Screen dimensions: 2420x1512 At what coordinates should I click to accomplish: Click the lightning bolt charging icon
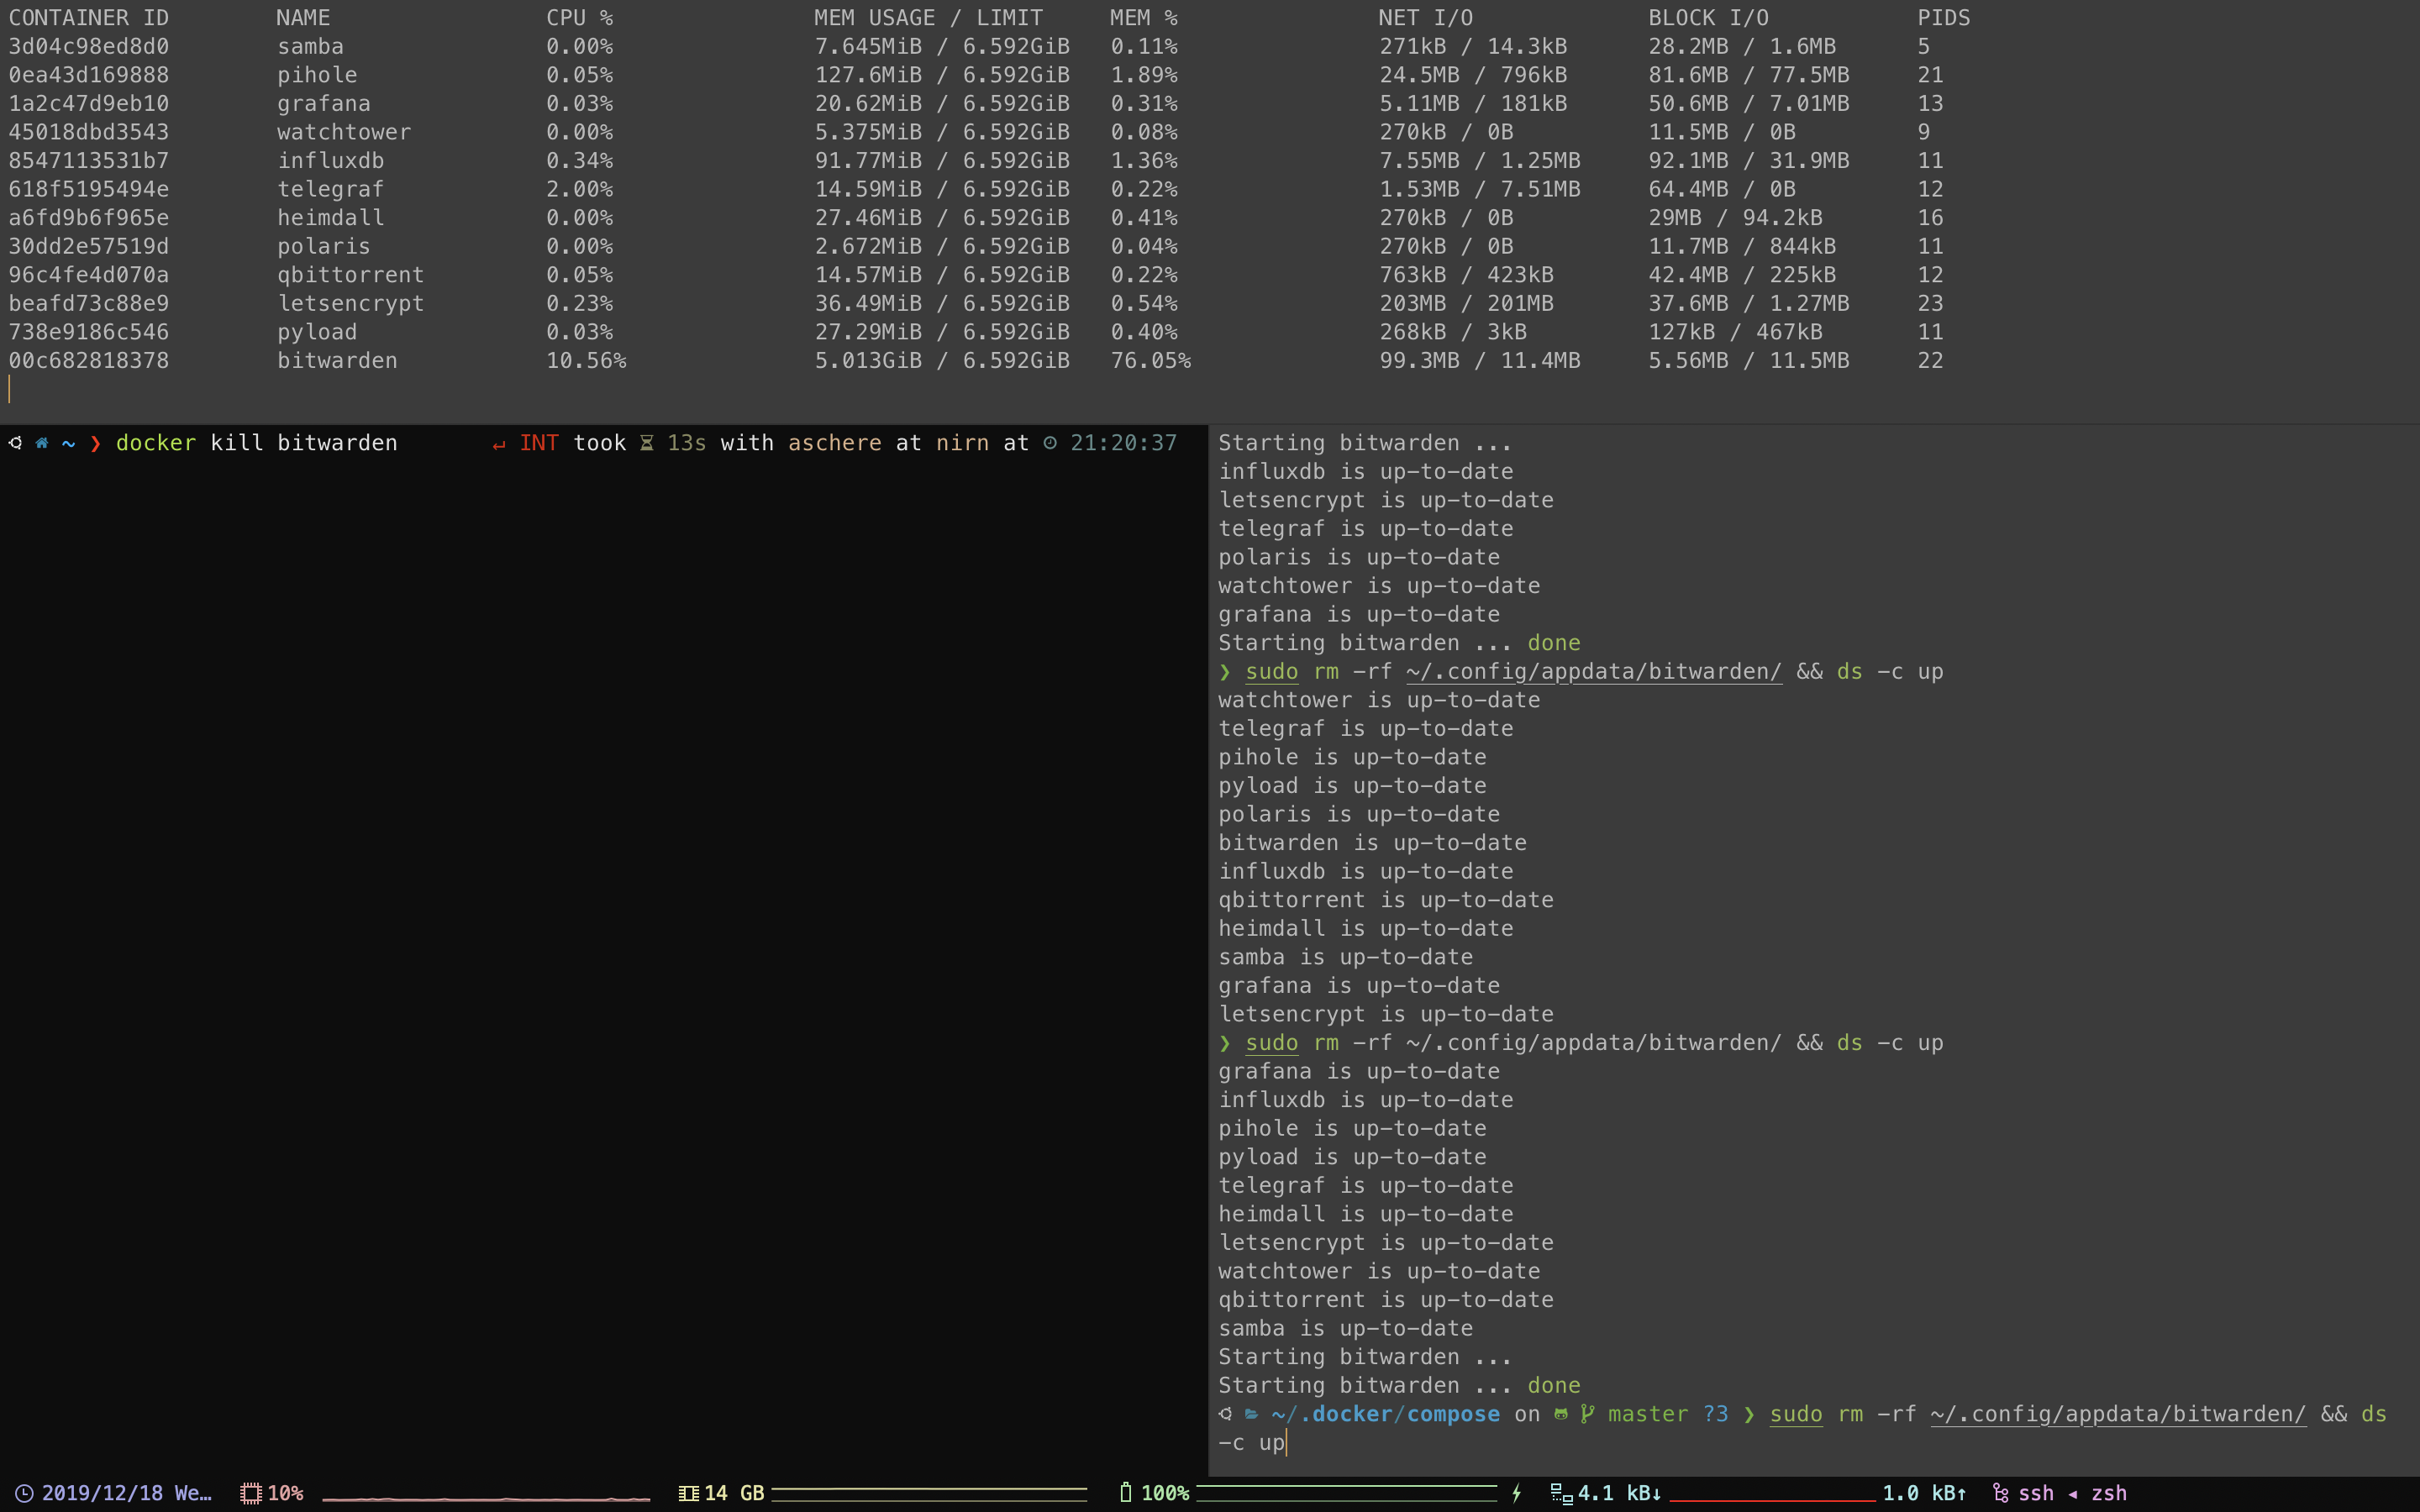click(x=1516, y=1493)
